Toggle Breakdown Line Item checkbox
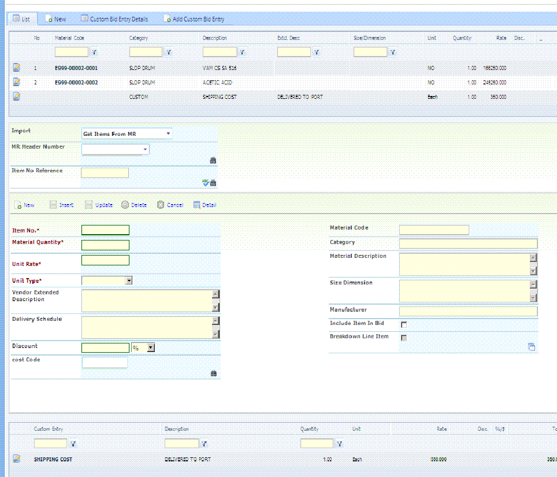Image resolution: width=557 pixels, height=477 pixels. 404,338
